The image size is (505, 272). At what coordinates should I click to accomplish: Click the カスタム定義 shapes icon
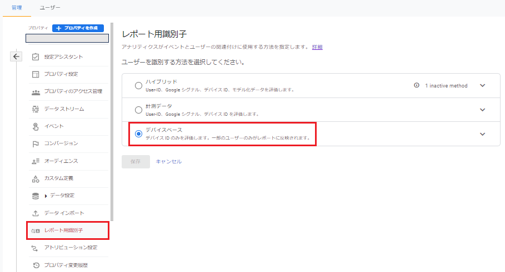[36, 179]
